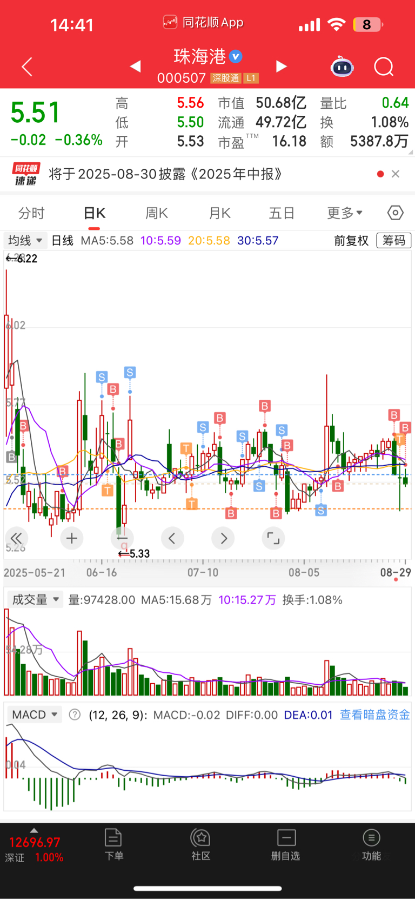Open 查看暗盘资金 link
415x899 pixels.
(x=375, y=715)
